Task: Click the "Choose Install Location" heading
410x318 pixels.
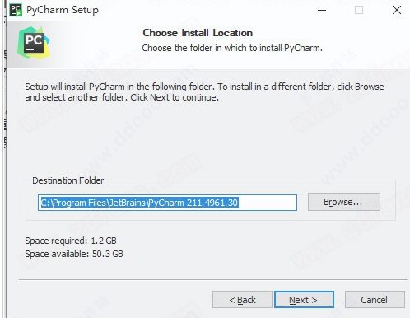Action: point(198,33)
